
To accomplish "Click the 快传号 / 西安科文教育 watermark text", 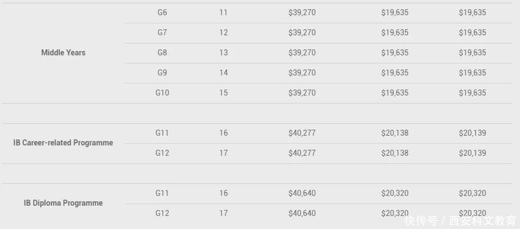I will point(460,221).
